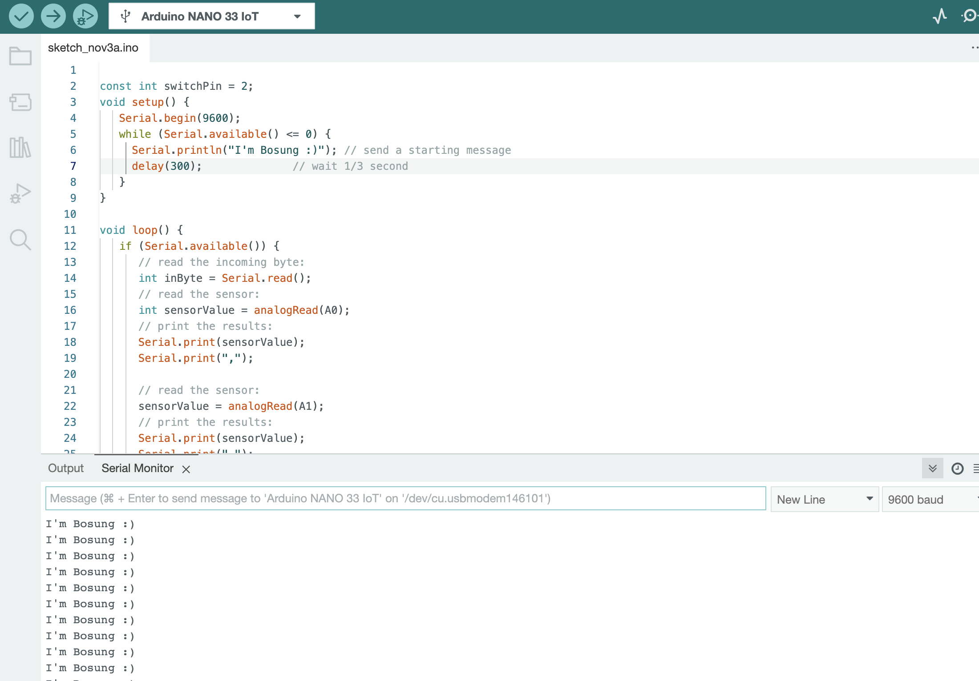Switch to the Output tab
979x681 pixels.
[66, 468]
